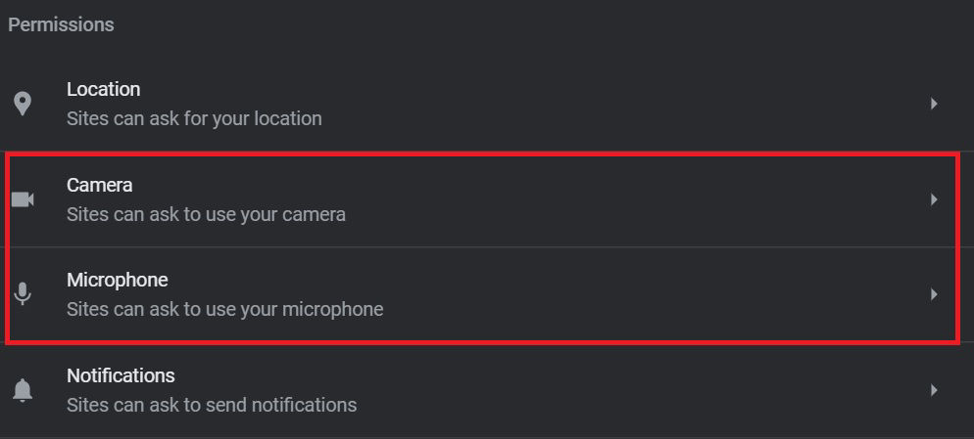Select the Permissions section heading
Viewport: 974px width, 439px height.
pyautogui.click(x=61, y=24)
